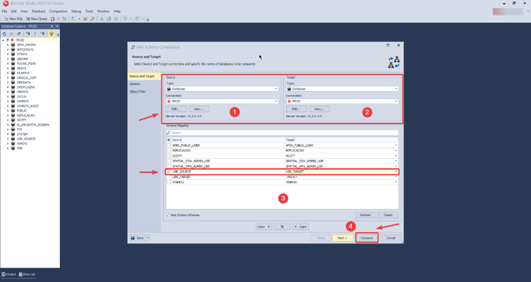Click the Cut scissors icon
This screenshot has width=531, height=282.
(x=102, y=19)
